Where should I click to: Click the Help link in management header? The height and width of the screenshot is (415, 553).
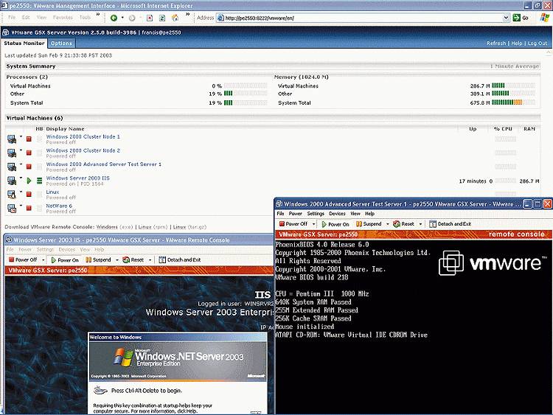517,43
